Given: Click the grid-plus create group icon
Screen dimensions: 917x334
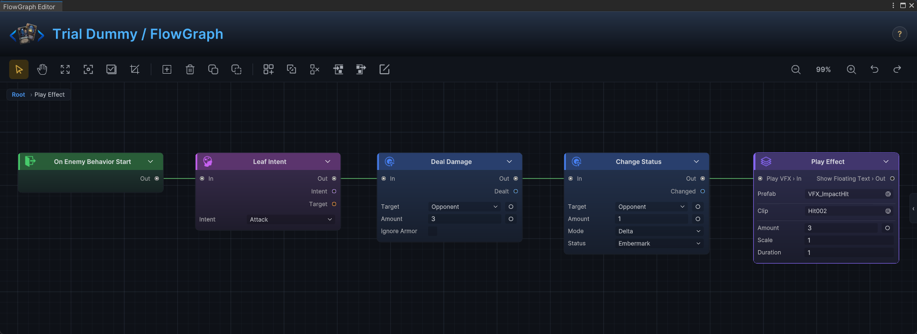Looking at the screenshot, I should tap(268, 69).
